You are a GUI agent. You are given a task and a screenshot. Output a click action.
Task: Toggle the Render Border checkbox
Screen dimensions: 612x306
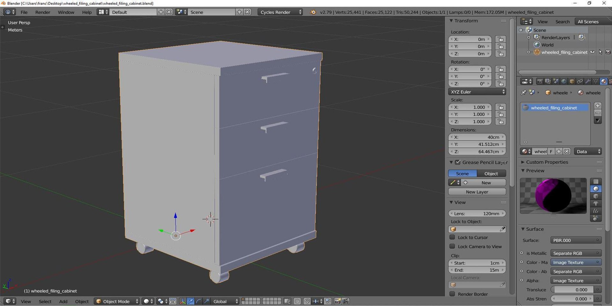click(x=452, y=294)
